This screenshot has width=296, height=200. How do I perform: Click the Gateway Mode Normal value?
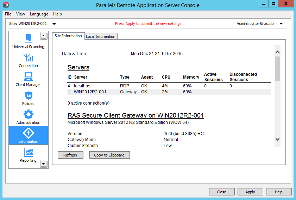tap(171, 140)
